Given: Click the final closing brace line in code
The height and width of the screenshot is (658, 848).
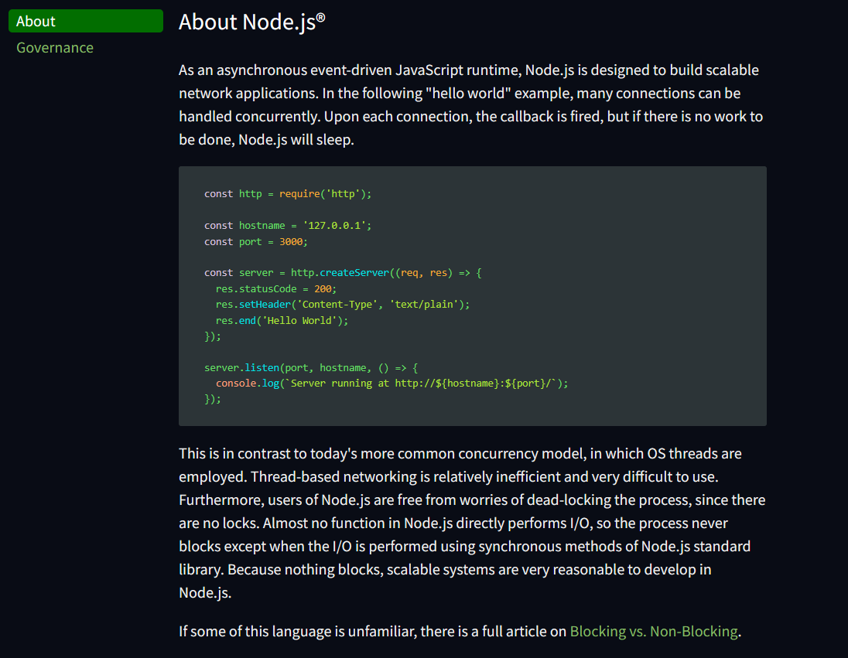Looking at the screenshot, I should [213, 399].
